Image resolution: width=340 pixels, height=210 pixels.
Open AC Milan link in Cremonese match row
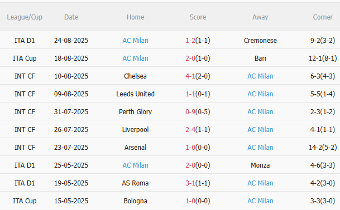135,41
